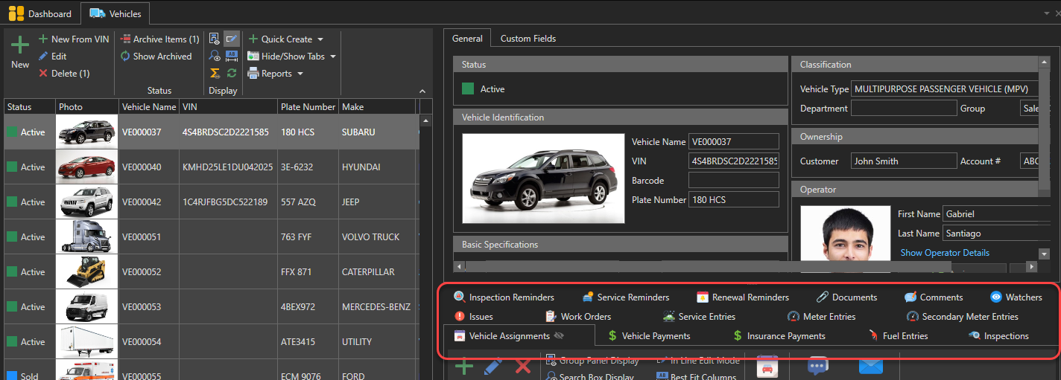Click the Best Fit Columns icon in Display group
1061x380 pixels.
[232, 56]
